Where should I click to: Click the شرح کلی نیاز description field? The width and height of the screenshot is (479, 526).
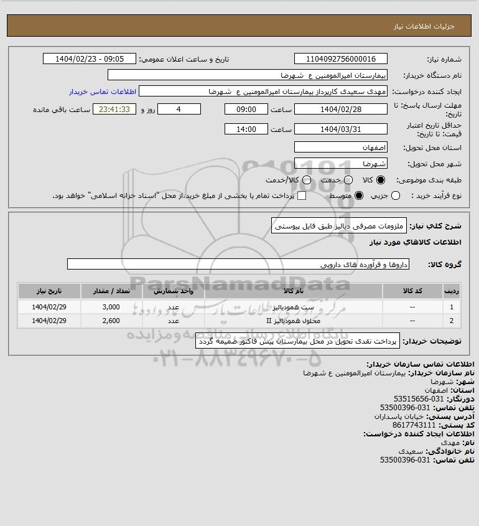click(x=339, y=226)
